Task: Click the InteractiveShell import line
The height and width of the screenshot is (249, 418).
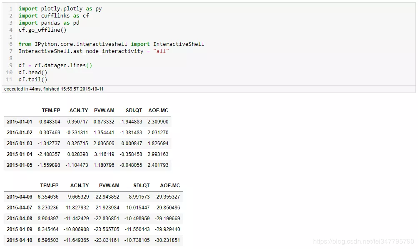Action: click(111, 44)
